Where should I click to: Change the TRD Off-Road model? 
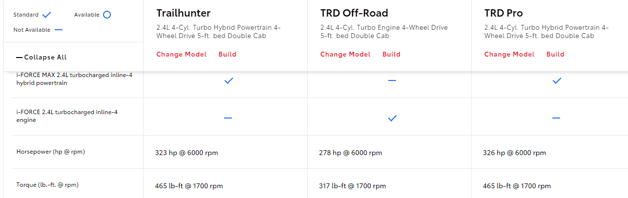[345, 54]
